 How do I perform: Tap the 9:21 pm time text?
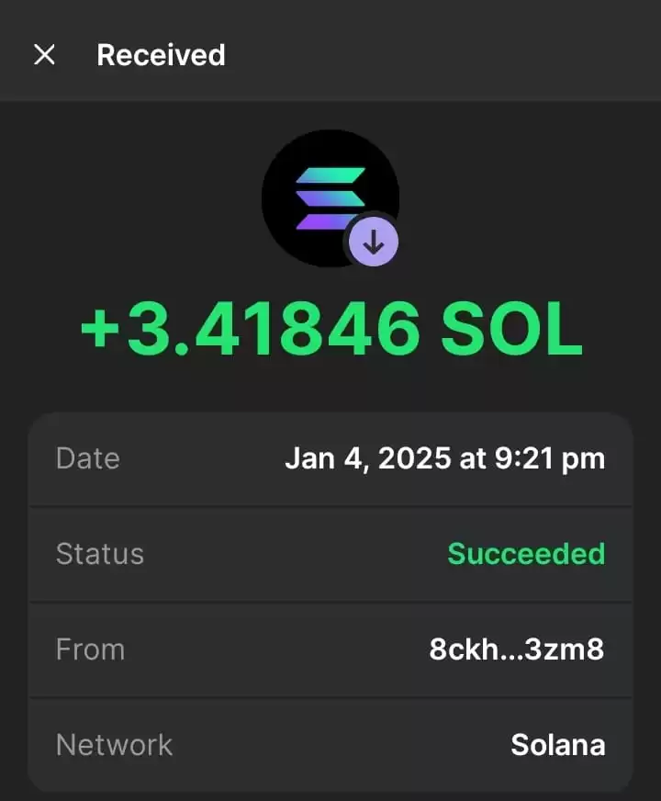coord(550,458)
